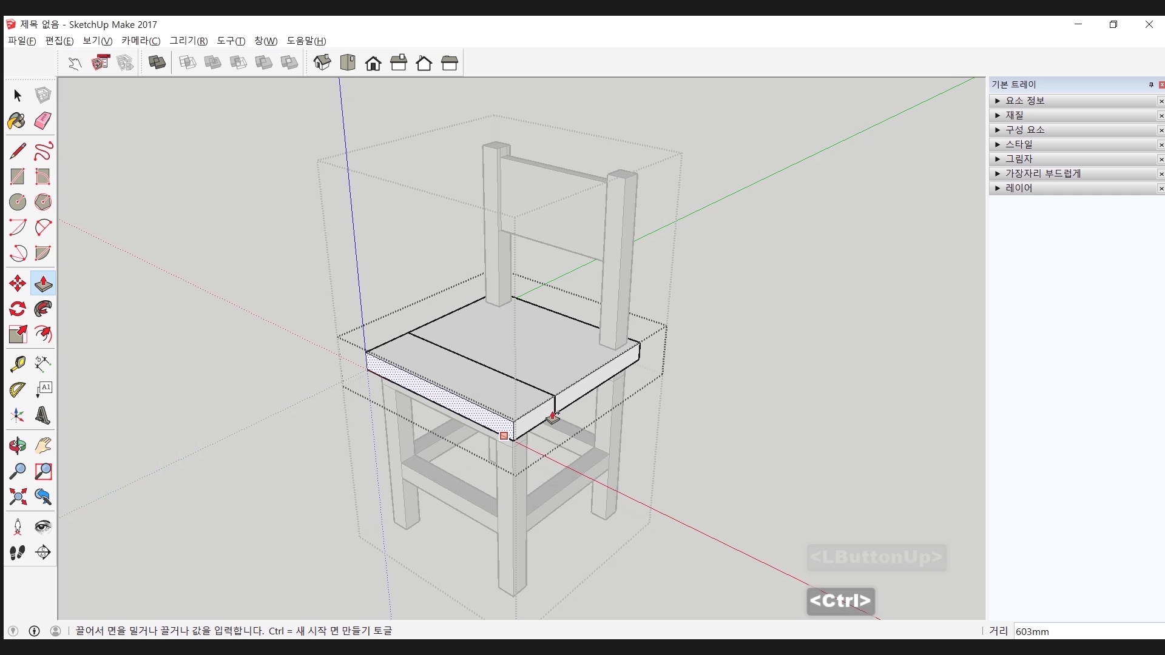The height and width of the screenshot is (655, 1165).
Task: Close the 요소 정보 panel section
Action: (1161, 101)
